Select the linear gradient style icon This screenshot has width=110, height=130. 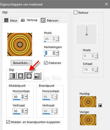pyautogui.click(x=12, y=76)
